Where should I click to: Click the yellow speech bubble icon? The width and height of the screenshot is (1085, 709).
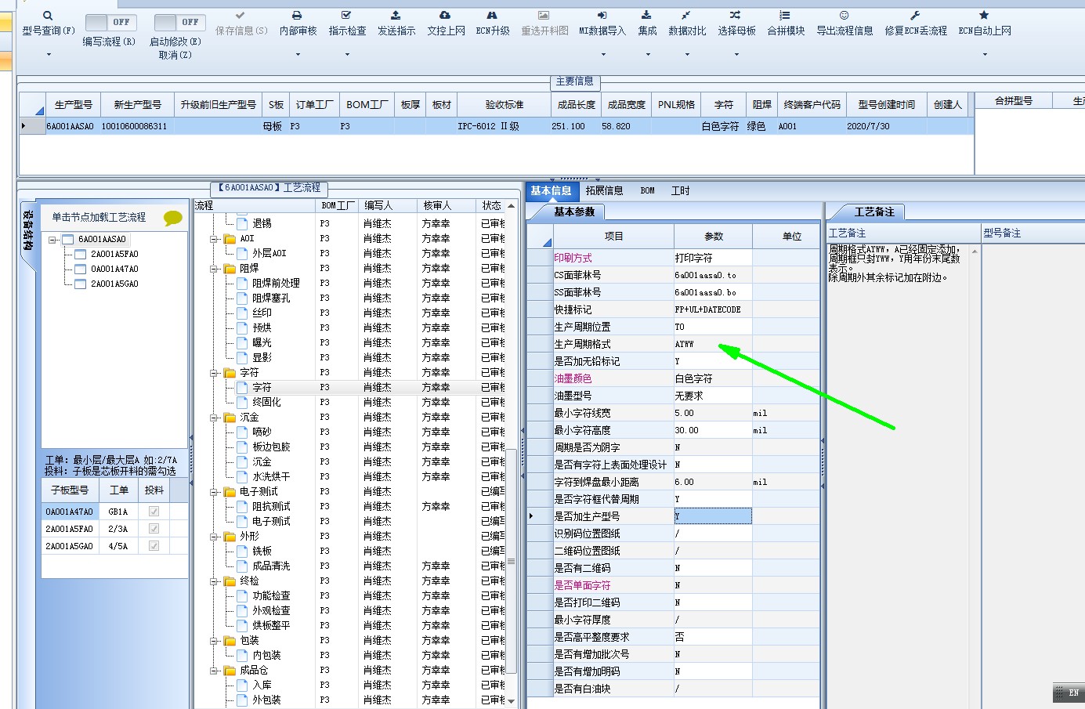173,218
